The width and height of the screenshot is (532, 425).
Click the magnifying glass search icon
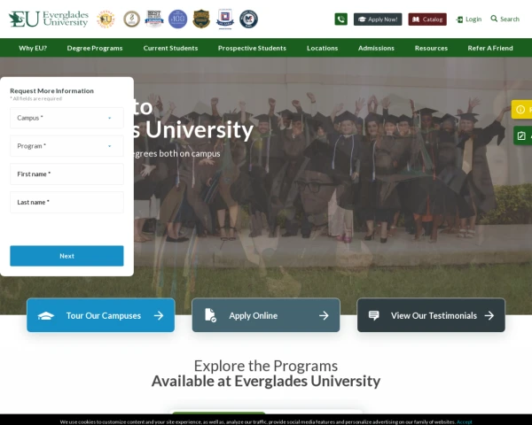[x=494, y=19]
